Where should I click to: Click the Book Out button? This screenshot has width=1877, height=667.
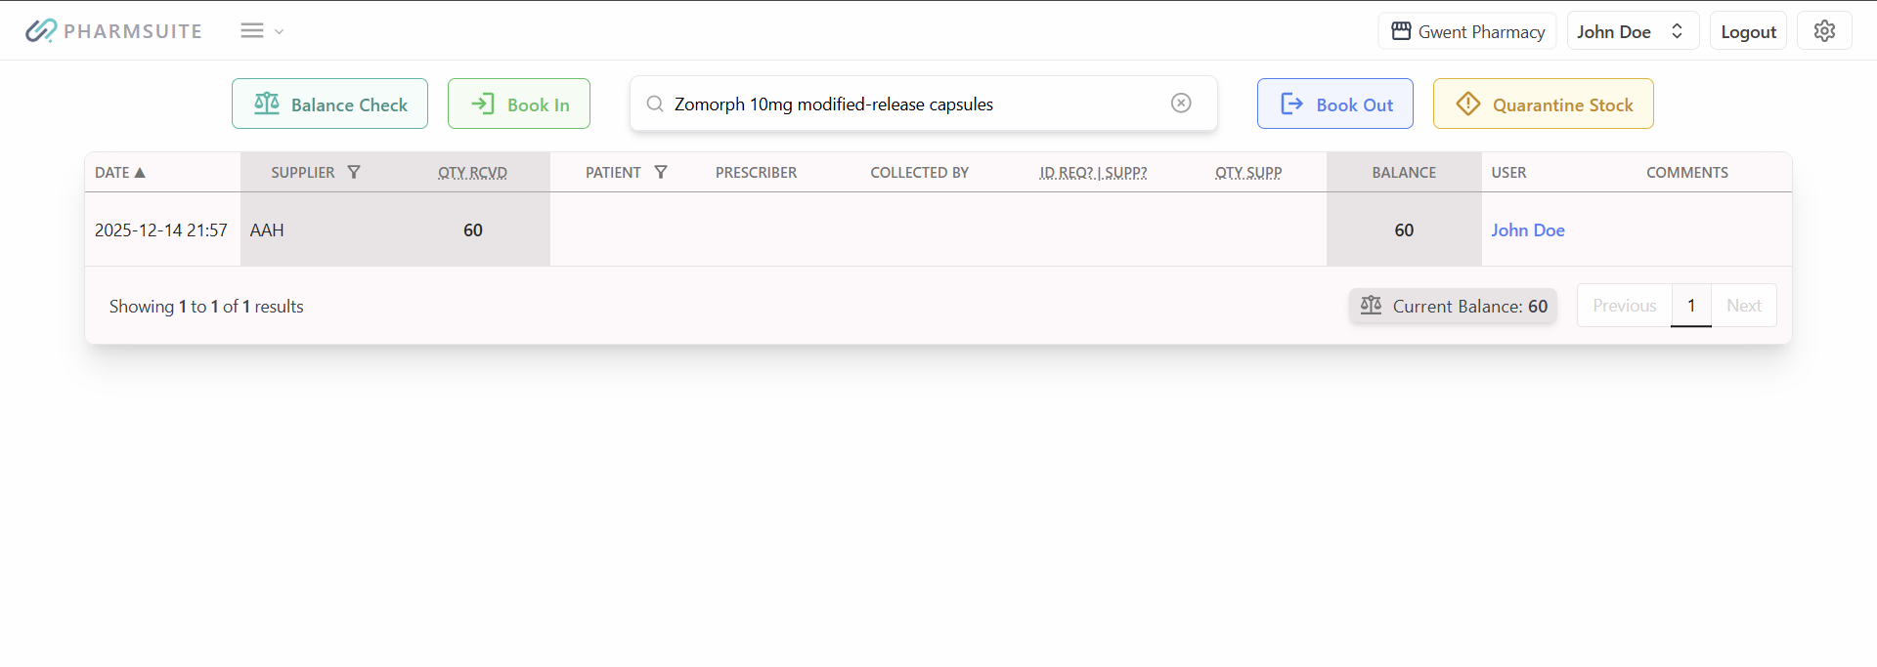(1334, 104)
